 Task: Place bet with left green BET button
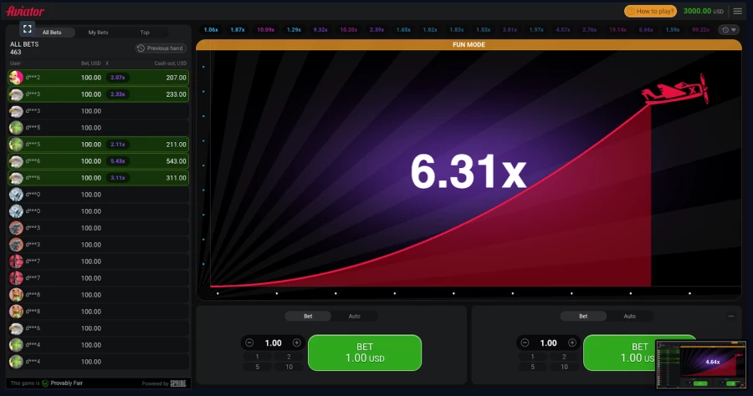365,353
